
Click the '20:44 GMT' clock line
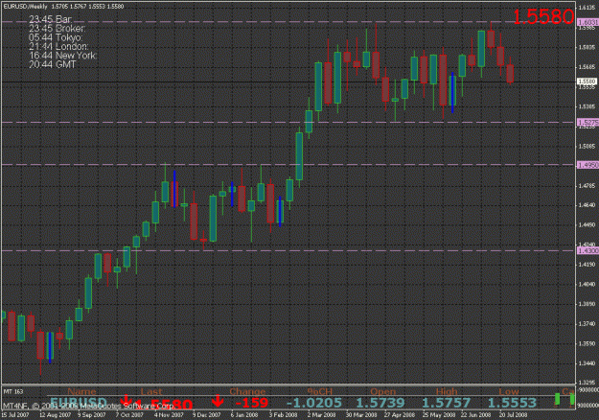click(53, 64)
